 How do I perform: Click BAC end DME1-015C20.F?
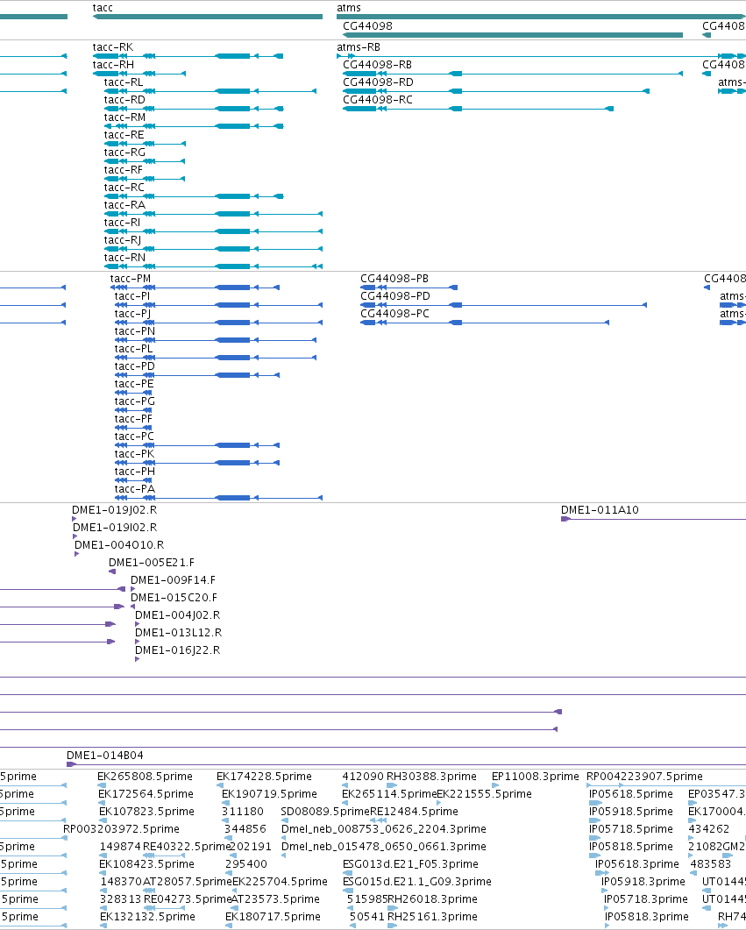(174, 597)
